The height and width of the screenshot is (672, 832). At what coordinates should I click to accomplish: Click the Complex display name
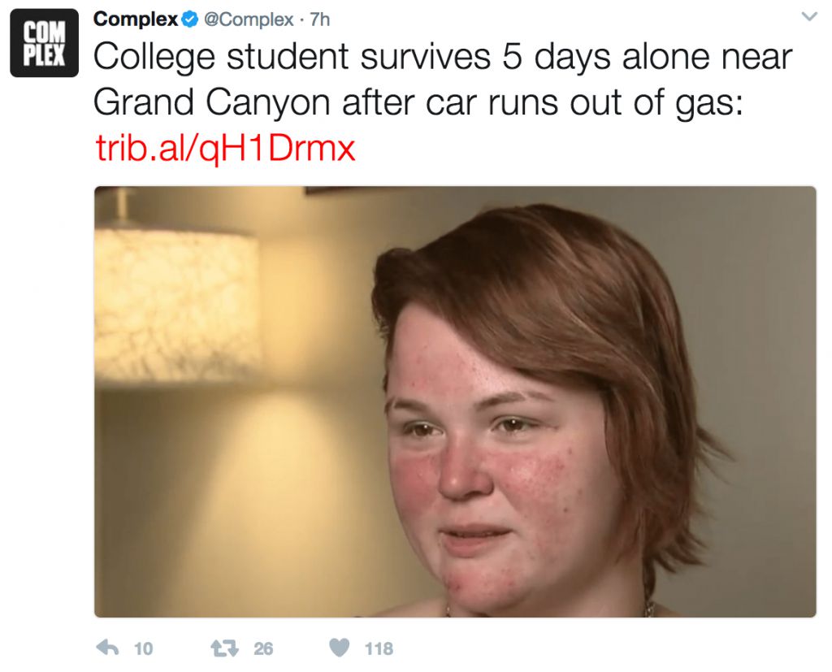pyautogui.click(x=136, y=20)
